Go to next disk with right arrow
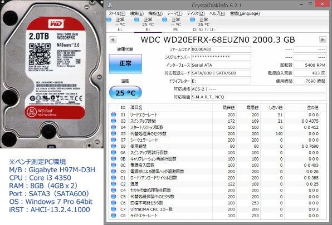 (x=323, y=39)
